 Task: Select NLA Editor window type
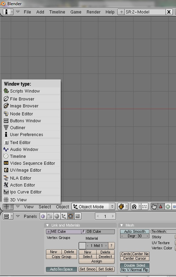point(31,178)
